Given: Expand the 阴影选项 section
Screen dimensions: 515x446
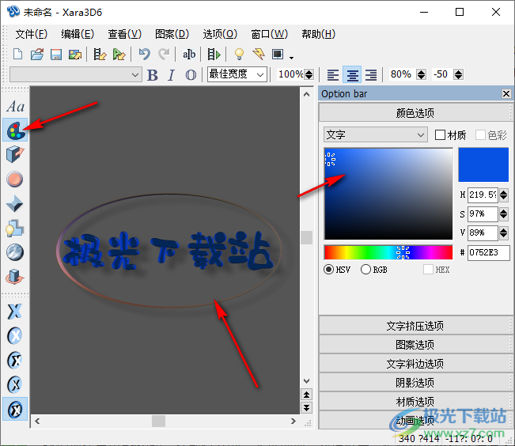Looking at the screenshot, I should pyautogui.click(x=415, y=383).
